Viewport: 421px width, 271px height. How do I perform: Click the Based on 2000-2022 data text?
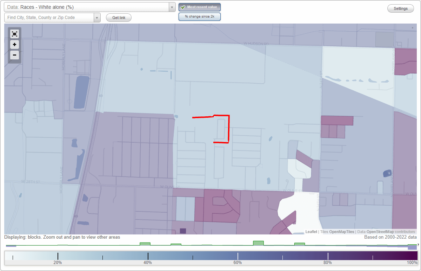click(x=390, y=237)
